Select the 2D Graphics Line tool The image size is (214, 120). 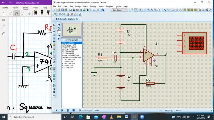pyautogui.click(x=54, y=72)
